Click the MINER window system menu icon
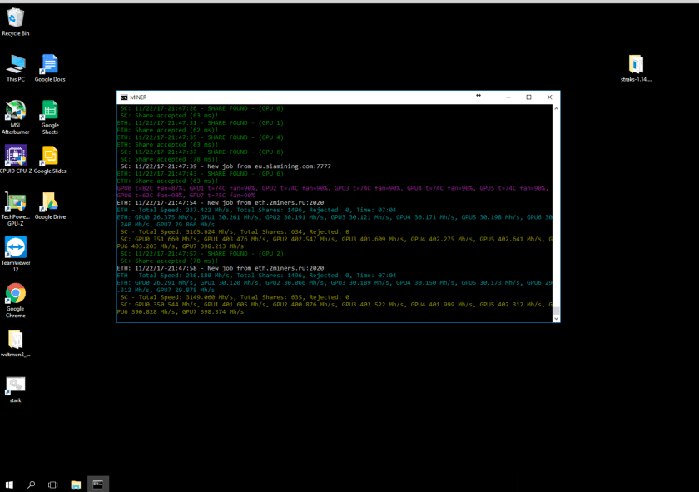The height and width of the screenshot is (492, 699). point(124,97)
